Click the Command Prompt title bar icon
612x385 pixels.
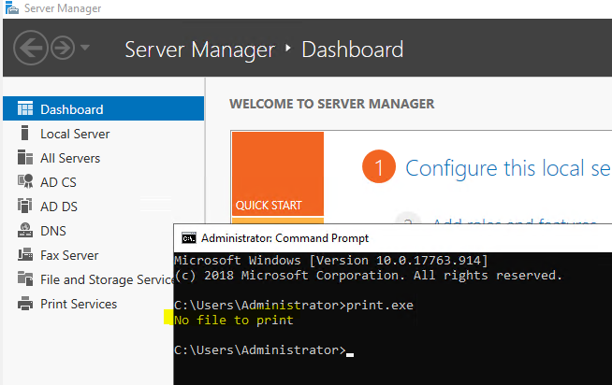pyautogui.click(x=189, y=238)
